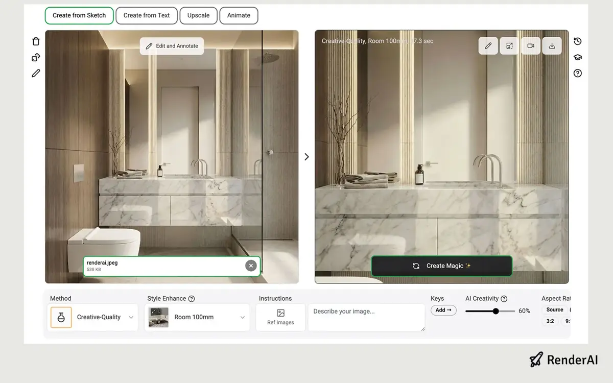Click the dice randomize icon in left sidebar
This screenshot has width=613, height=383.
(x=36, y=57)
